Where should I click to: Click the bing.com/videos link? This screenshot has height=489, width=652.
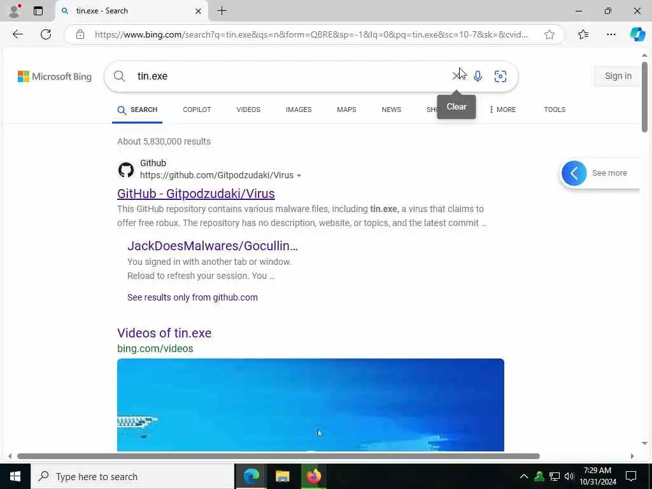click(155, 348)
